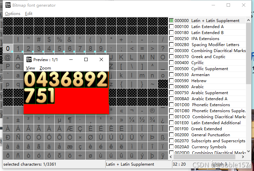Open the Edit menu
This screenshot has width=254, height=171.
[x=29, y=14]
